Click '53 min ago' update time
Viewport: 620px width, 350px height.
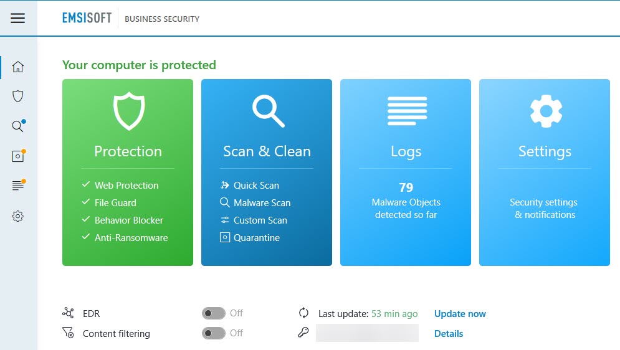pos(394,314)
